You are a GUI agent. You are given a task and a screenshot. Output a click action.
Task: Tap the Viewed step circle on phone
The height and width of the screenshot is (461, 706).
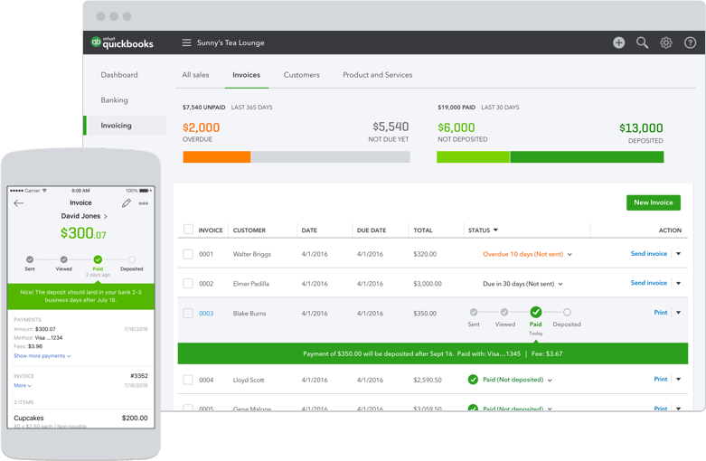(64, 259)
